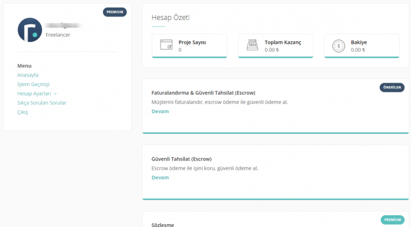The height and width of the screenshot is (227, 411).
Task: Click Çıkış to log out
Action: 22,112
